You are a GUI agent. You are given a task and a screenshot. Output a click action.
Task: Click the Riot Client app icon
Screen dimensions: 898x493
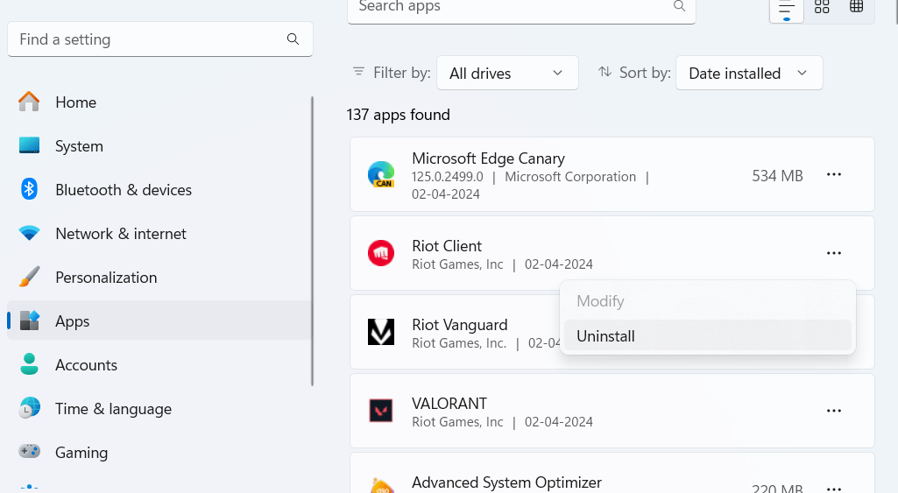click(381, 254)
